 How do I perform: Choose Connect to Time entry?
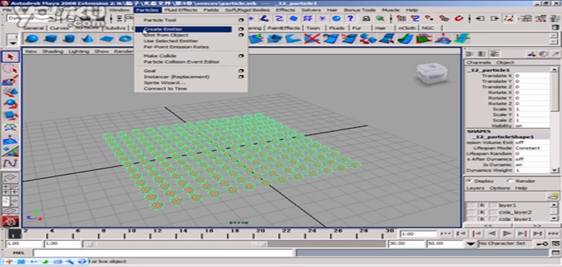pos(165,88)
